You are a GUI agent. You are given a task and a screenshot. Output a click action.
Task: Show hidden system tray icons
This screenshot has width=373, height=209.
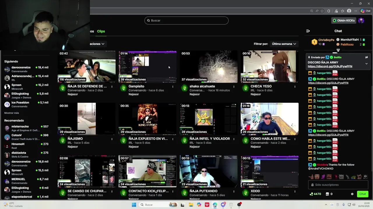[x=326, y=205]
